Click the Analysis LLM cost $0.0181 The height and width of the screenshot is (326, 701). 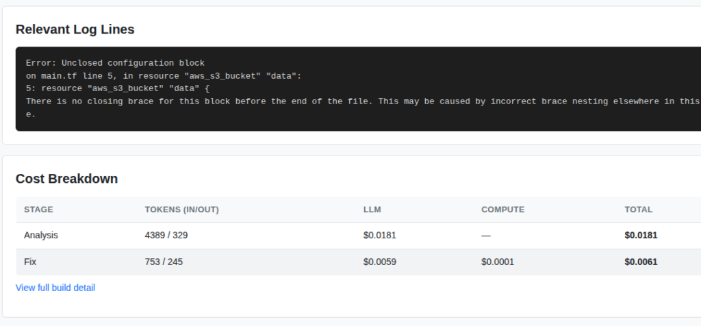pos(379,235)
